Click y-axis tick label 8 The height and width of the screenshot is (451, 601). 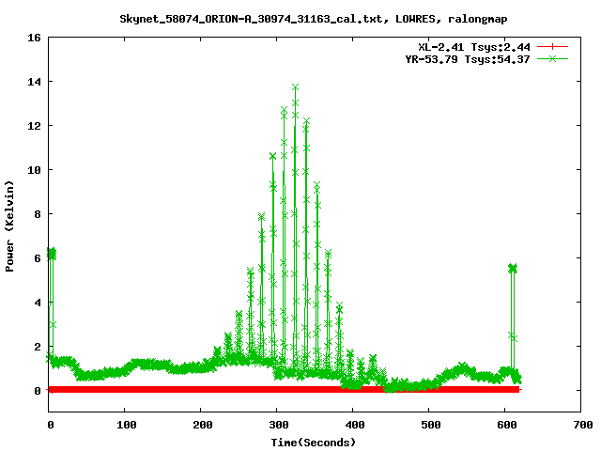pos(38,214)
